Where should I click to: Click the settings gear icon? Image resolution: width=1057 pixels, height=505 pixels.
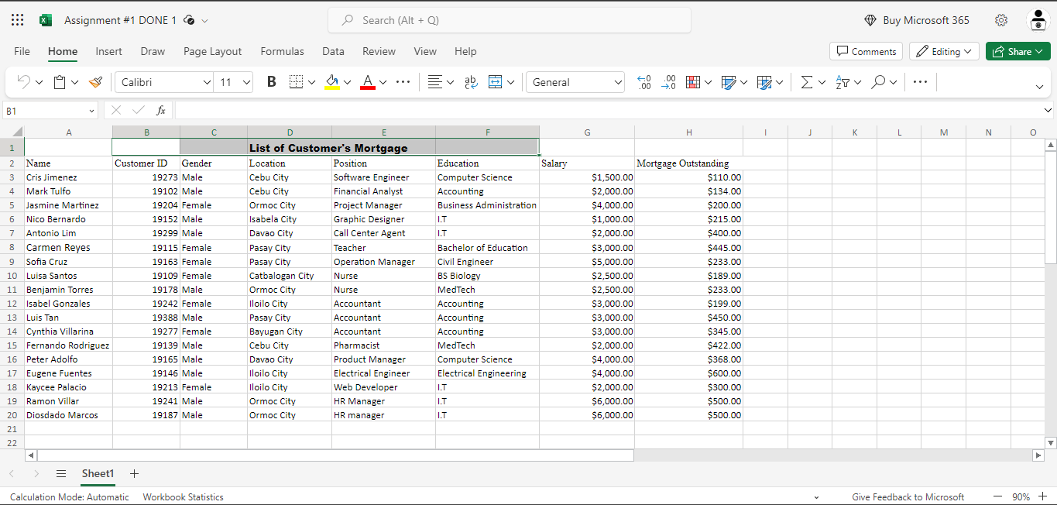point(1001,20)
